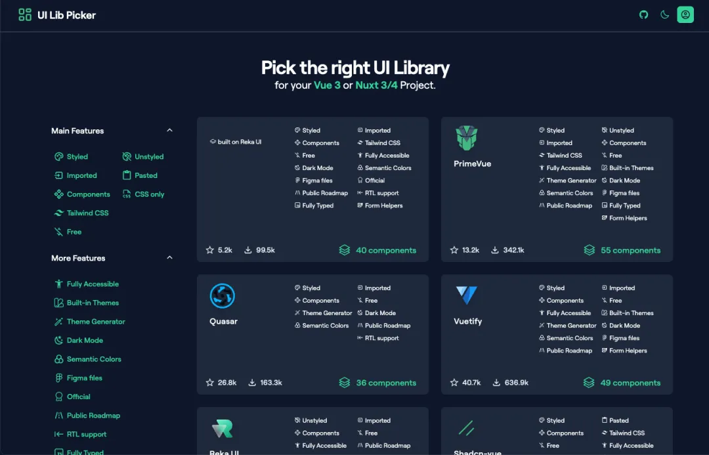Collapse the More Features section chevron
The width and height of the screenshot is (709, 455).
[x=169, y=258]
